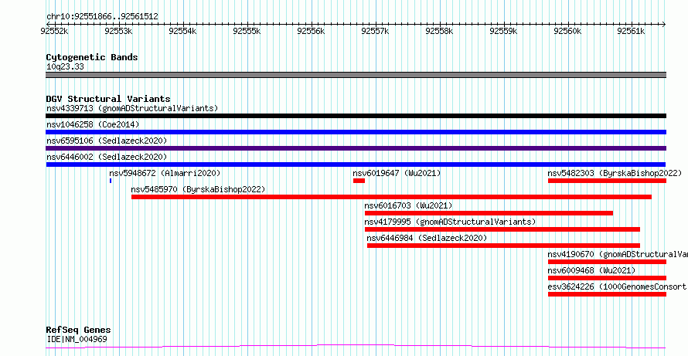Click the 92559k ruler tick label
The width and height of the screenshot is (688, 356).
click(504, 31)
